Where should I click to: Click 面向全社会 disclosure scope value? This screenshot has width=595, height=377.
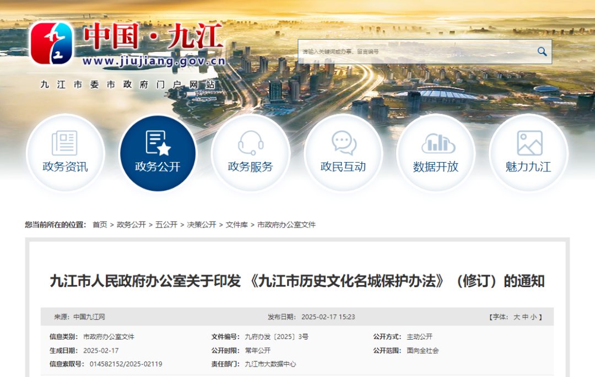coord(423,351)
